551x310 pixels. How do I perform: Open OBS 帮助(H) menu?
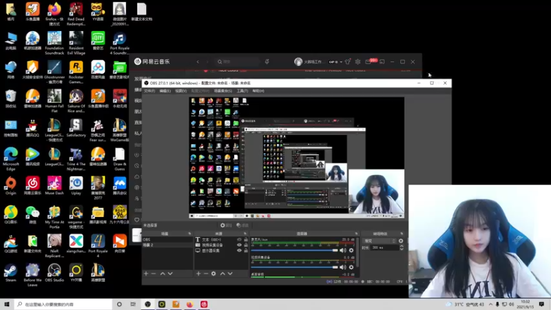coord(258,91)
